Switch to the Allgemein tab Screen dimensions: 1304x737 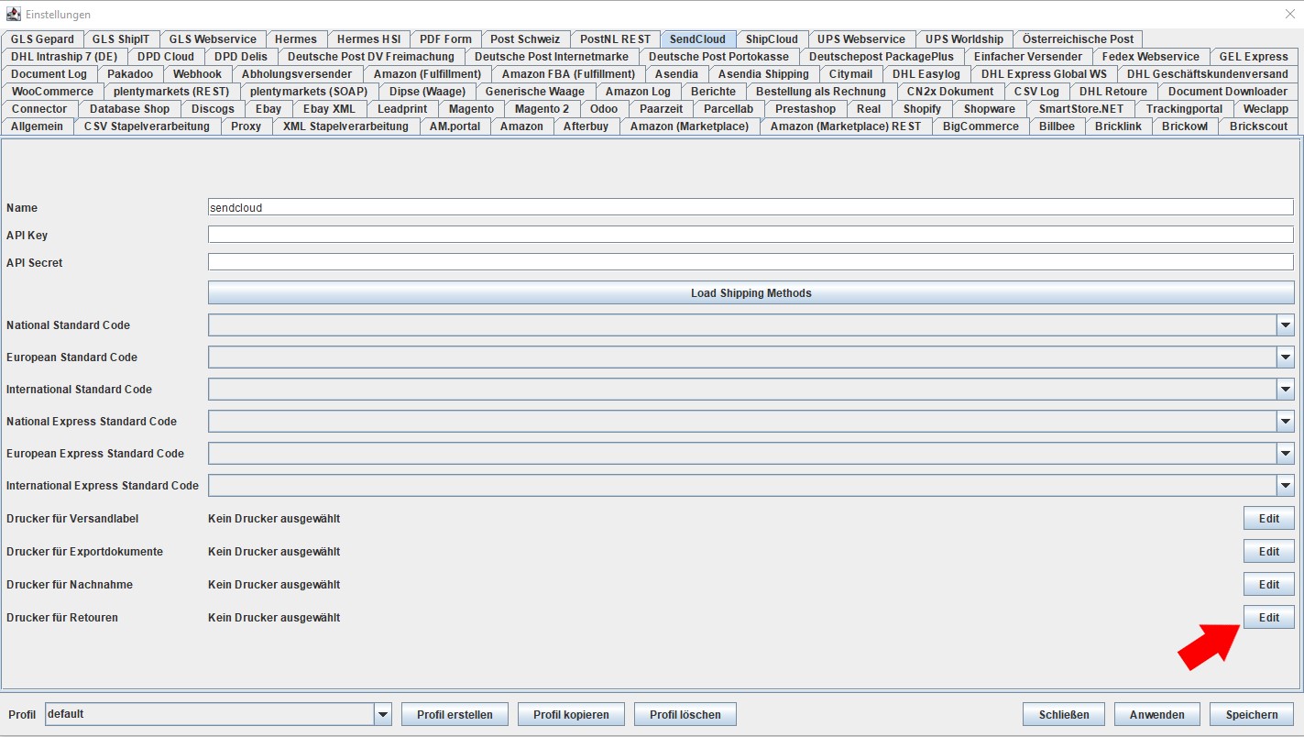click(38, 126)
